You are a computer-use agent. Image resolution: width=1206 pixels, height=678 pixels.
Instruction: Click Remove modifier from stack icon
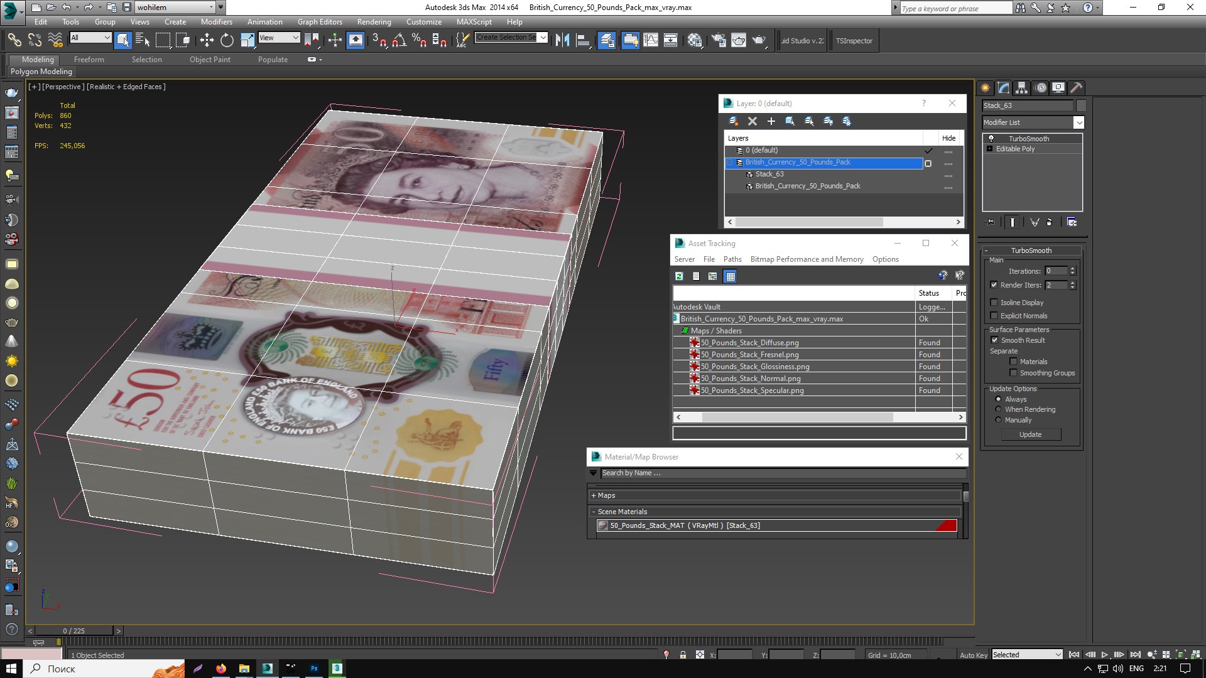coord(1049,222)
